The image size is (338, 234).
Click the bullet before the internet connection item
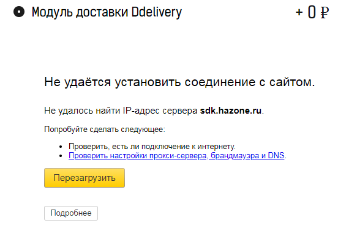[x=61, y=147]
